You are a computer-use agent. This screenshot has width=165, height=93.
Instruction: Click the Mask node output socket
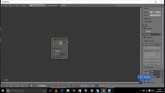[x=68, y=42]
